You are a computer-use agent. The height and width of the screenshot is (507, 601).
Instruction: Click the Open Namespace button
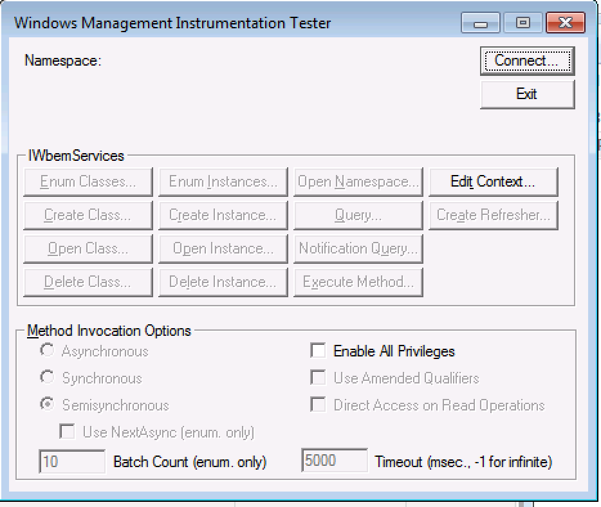click(x=358, y=182)
